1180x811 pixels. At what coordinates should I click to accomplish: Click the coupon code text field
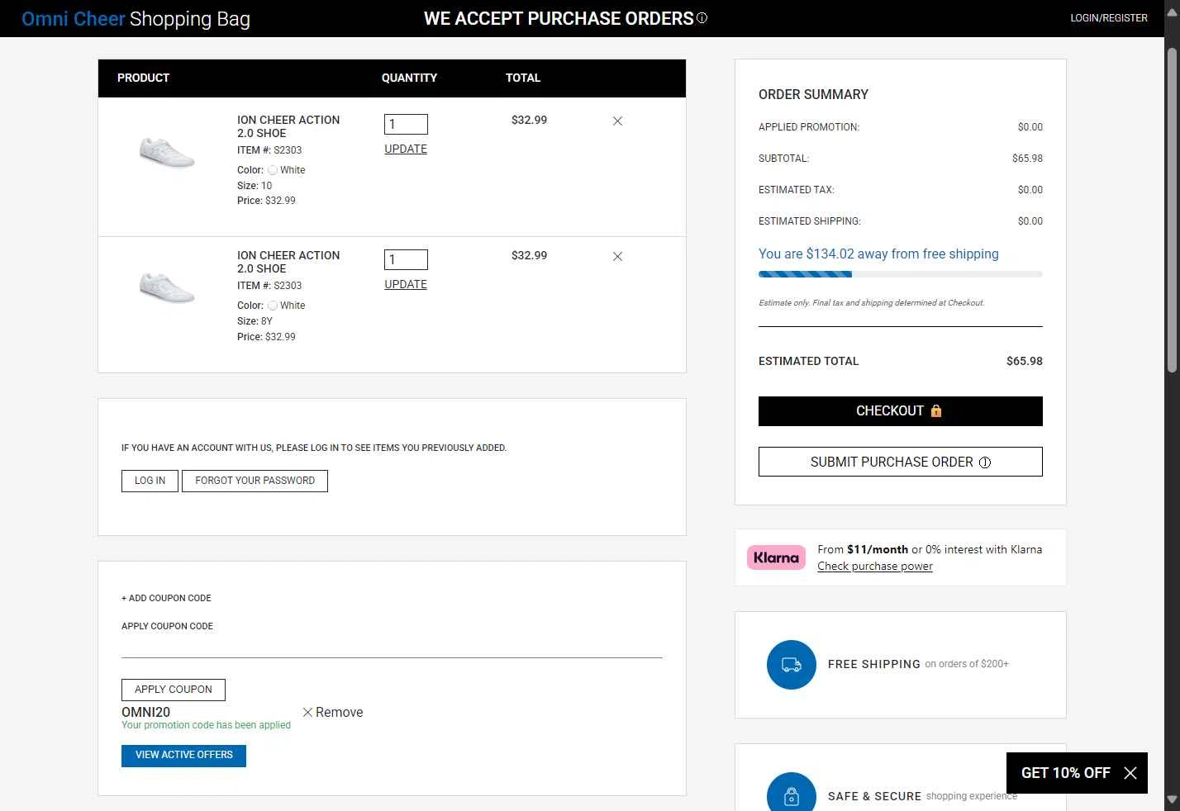click(392, 645)
